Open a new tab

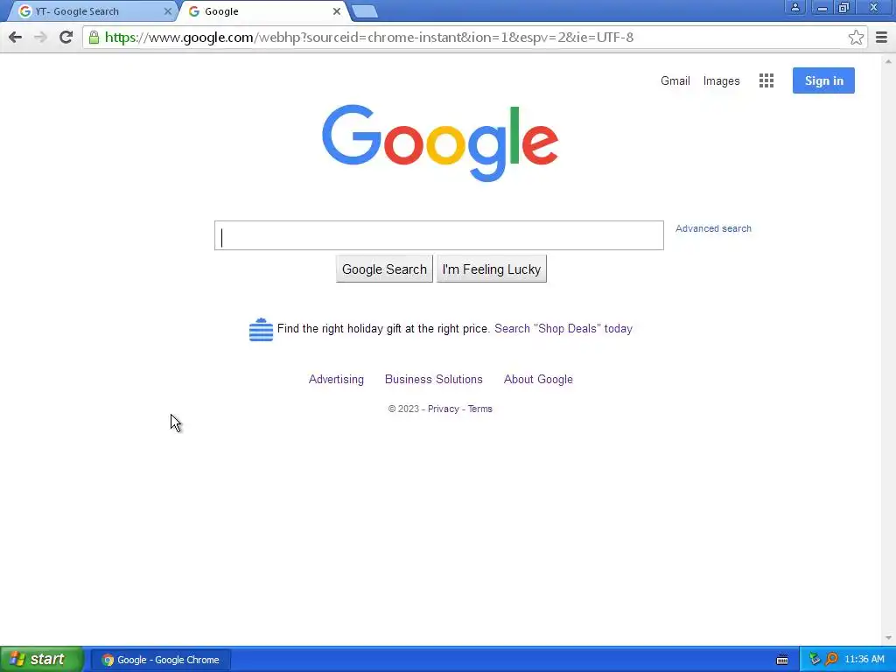365,11
